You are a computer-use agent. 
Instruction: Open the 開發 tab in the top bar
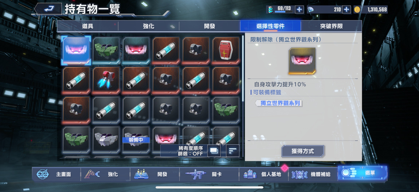209,26
